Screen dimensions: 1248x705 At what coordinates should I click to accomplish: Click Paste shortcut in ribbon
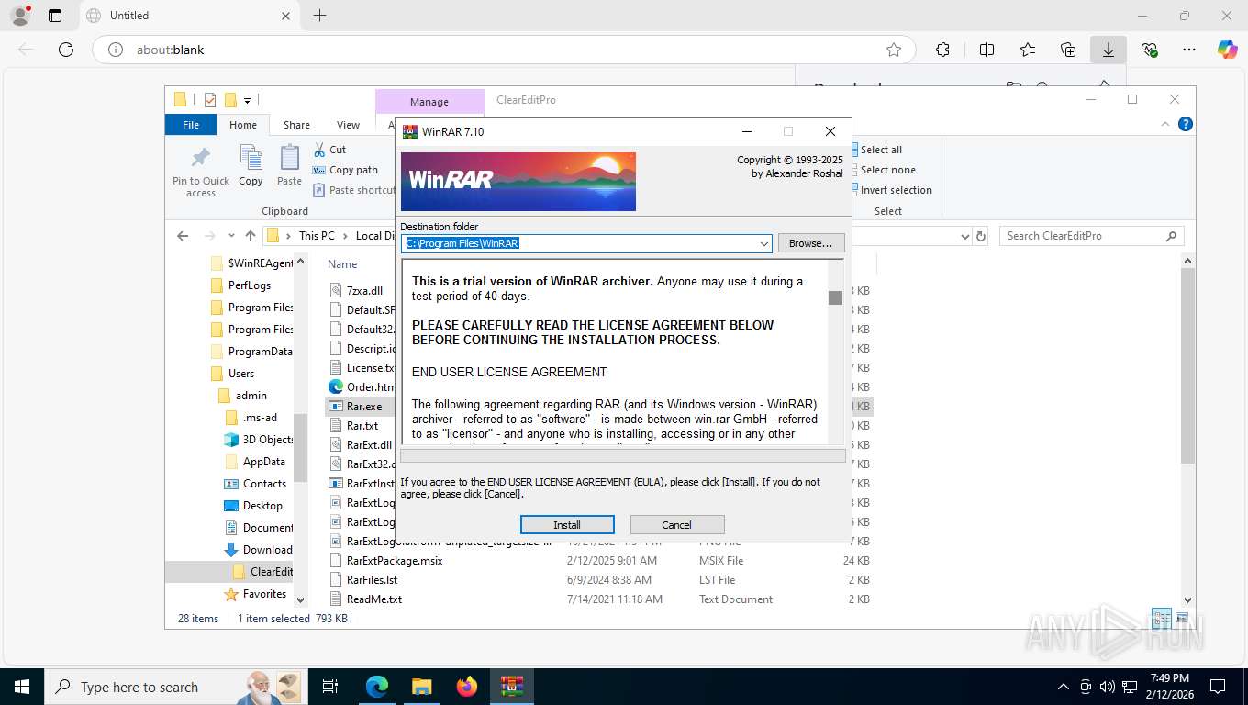tap(354, 190)
